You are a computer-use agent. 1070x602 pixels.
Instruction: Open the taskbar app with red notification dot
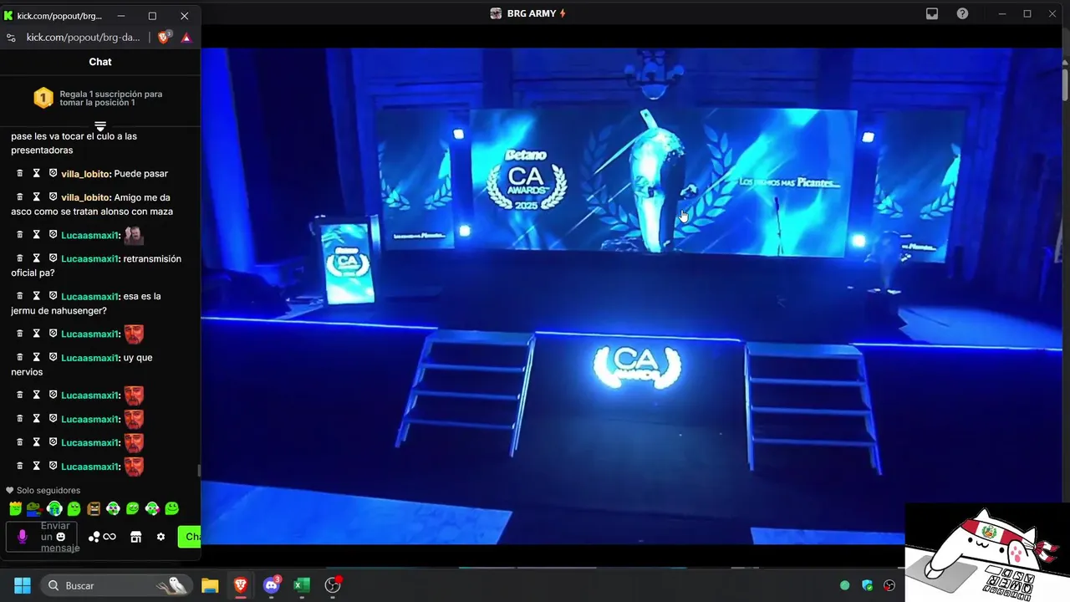[333, 585]
